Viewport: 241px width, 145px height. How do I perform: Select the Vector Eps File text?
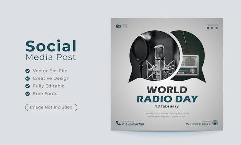50,71
